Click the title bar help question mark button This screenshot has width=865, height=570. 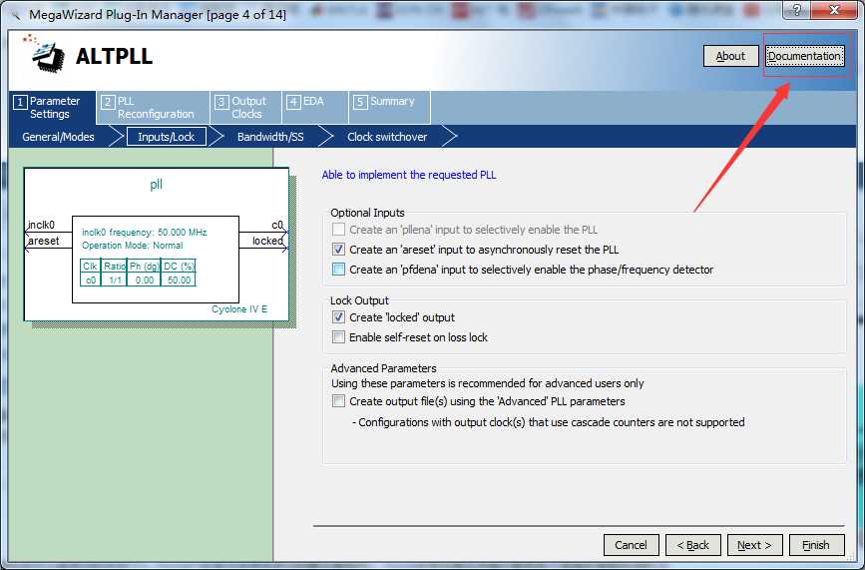click(797, 10)
